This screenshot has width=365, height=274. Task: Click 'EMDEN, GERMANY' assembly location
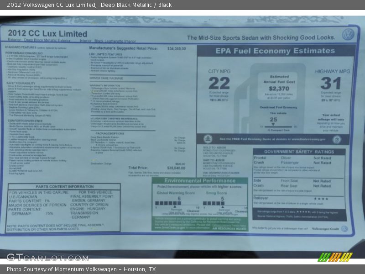89,200
